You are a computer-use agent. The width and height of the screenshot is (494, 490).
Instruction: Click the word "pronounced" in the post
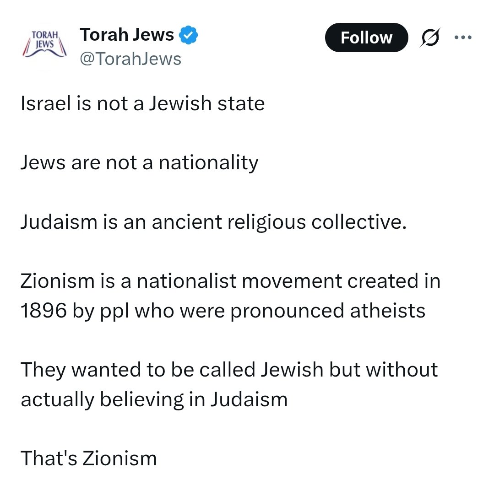[288, 311]
